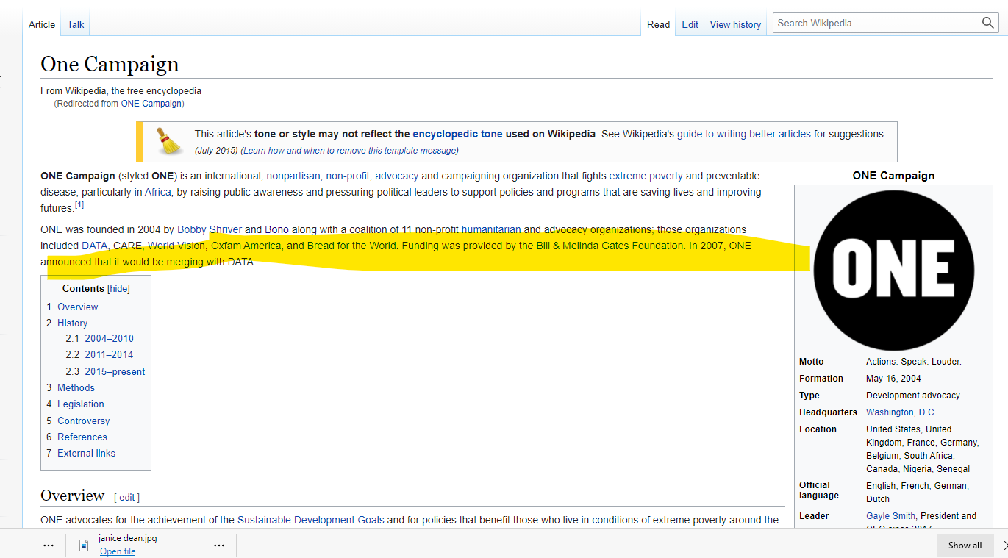Follow the 'Africa' link
The height and width of the screenshot is (558, 1008).
[x=157, y=192]
